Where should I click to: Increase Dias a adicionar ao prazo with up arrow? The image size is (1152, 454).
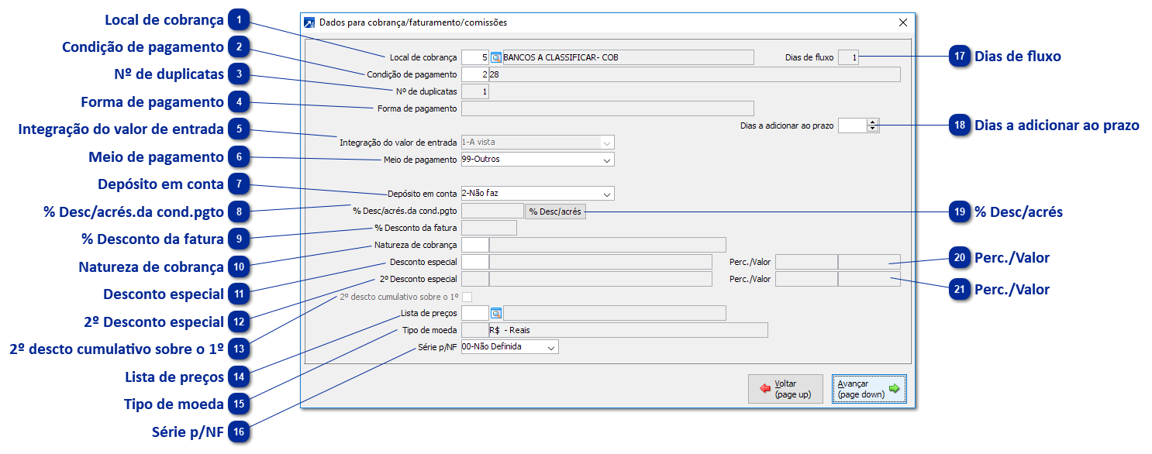873,122
